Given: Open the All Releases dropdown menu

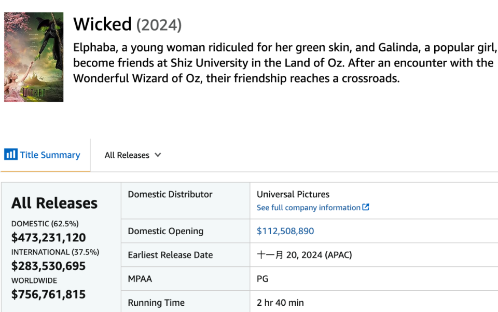Looking at the screenshot, I should coord(127,155).
